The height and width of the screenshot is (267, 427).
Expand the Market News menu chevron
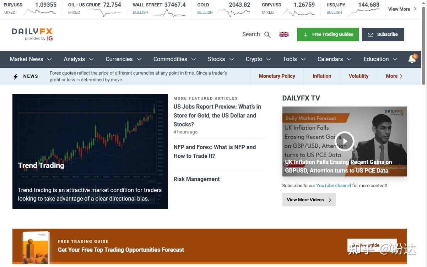point(49,59)
